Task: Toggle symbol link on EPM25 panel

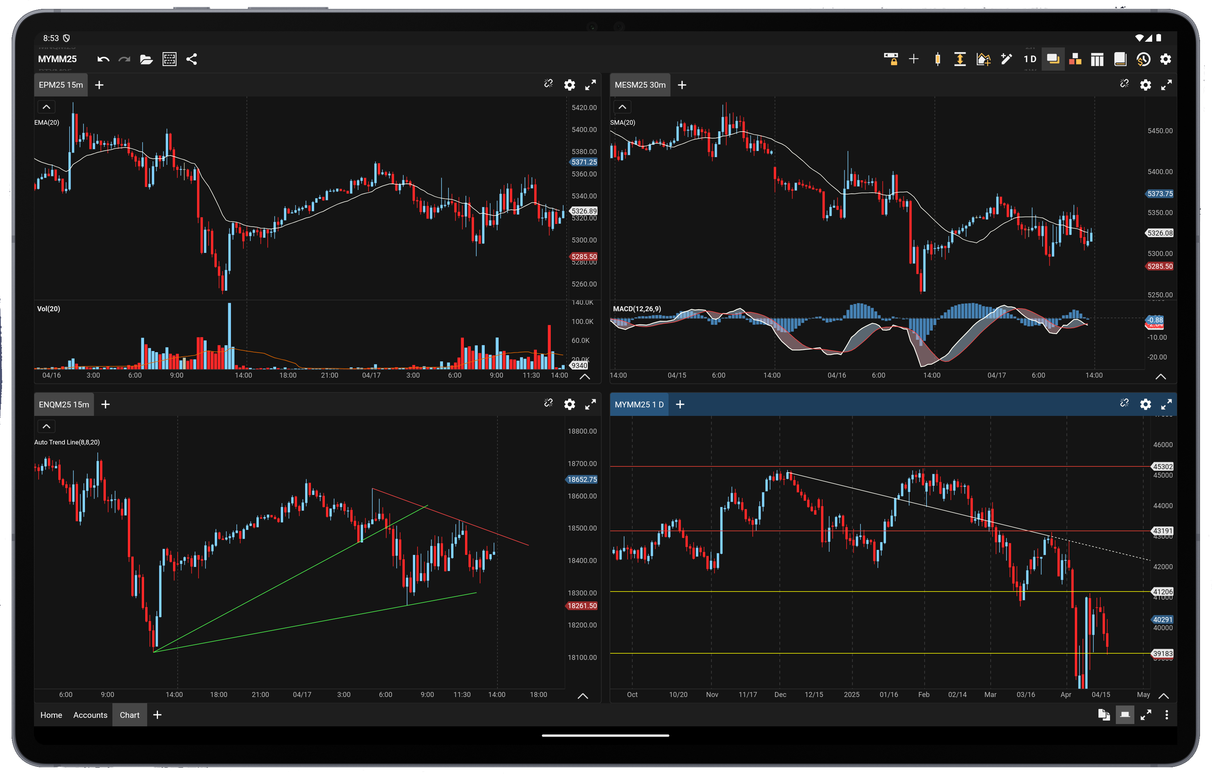Action: click(548, 84)
